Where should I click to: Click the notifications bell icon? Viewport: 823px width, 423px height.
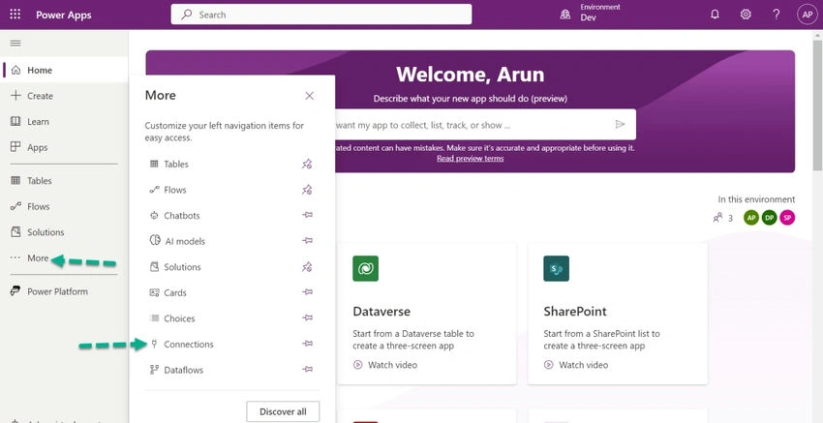(715, 15)
